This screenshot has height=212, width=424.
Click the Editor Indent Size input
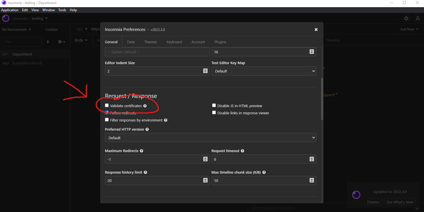pyautogui.click(x=157, y=71)
